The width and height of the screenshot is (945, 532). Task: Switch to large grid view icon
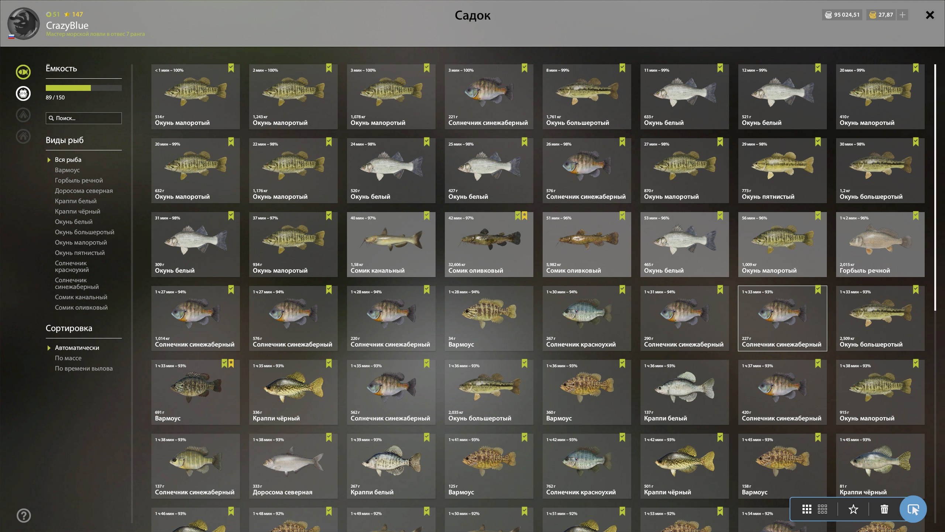click(807, 509)
